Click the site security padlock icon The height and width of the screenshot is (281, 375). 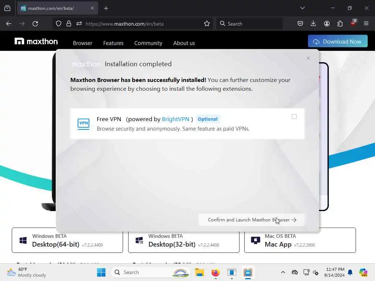69,24
